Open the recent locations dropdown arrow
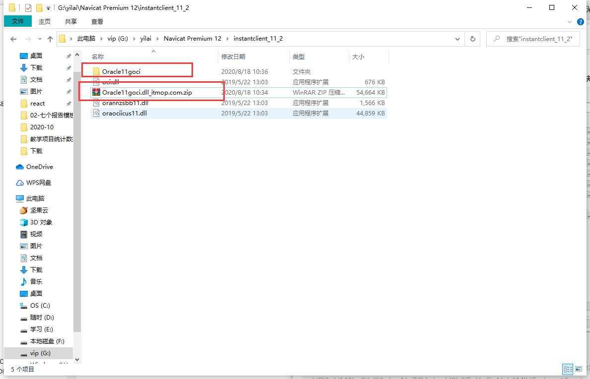The image size is (590, 379). [x=40, y=39]
